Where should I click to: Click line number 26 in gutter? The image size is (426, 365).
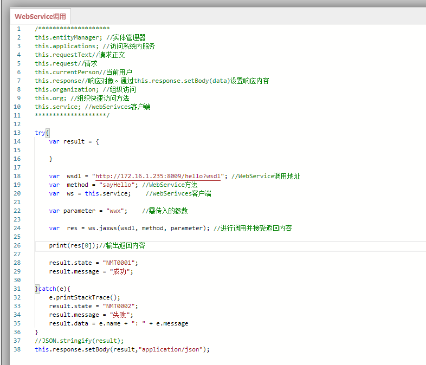point(17,246)
